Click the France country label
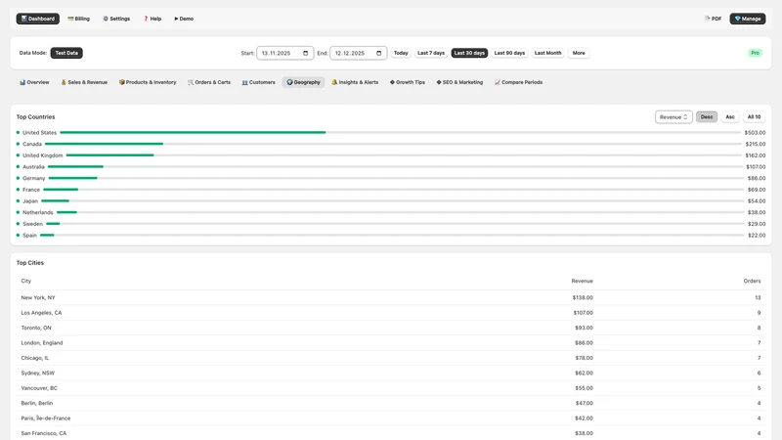The image size is (782, 440). click(x=31, y=190)
